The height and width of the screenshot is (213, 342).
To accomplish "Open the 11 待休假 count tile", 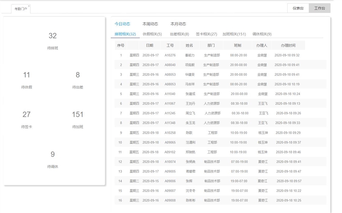I will [27, 80].
